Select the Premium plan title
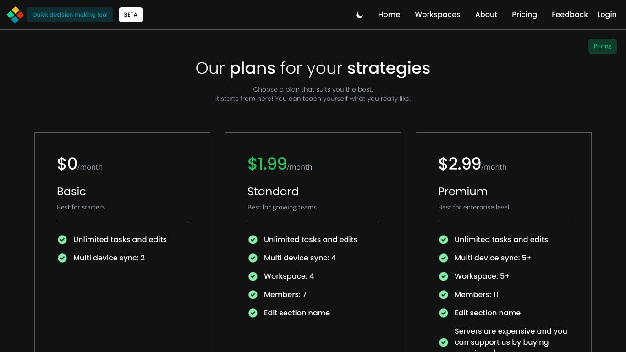Screen dimensions: 626x352 tap(463, 192)
